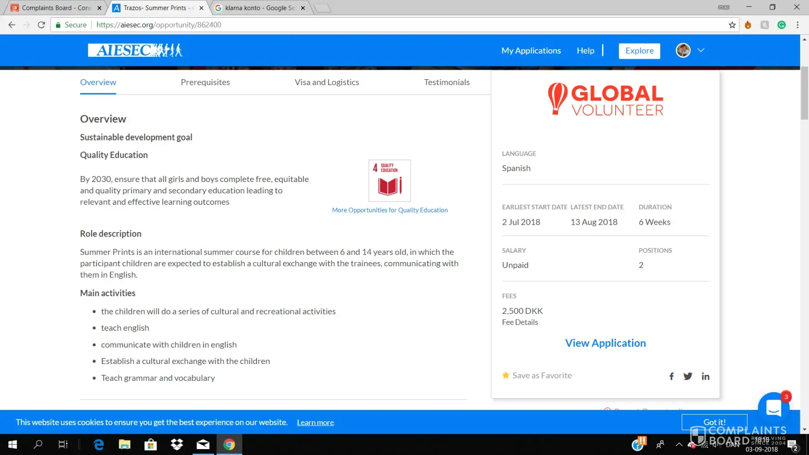Click the start date "2 Jul 2018"

[521, 222]
